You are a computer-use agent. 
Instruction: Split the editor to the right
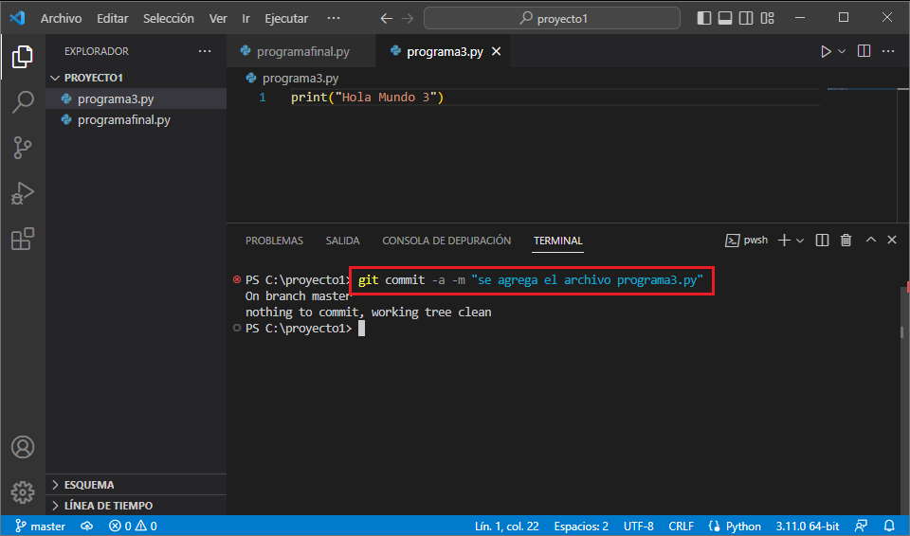(864, 51)
